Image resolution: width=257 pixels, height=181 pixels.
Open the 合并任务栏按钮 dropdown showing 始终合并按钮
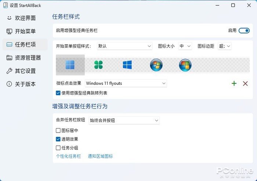pyautogui.click(x=124, y=120)
